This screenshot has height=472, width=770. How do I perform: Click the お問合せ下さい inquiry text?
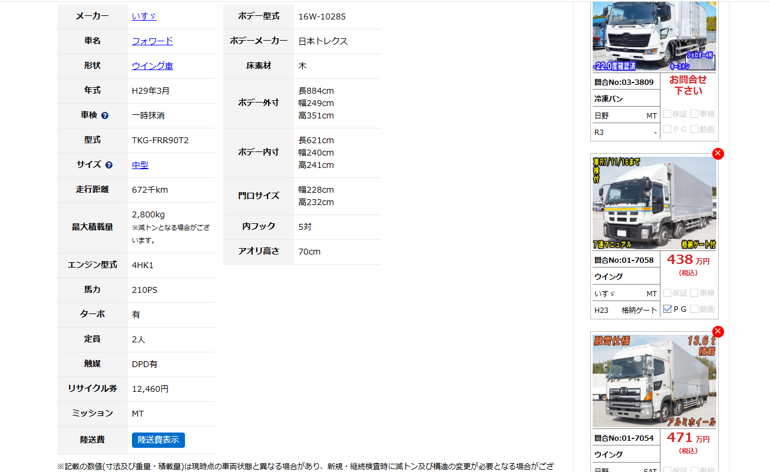(x=688, y=85)
